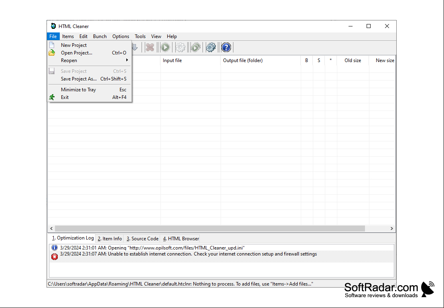The image size is (444, 308).
Task: Close the HTML Cleaner window
Action: point(387,26)
